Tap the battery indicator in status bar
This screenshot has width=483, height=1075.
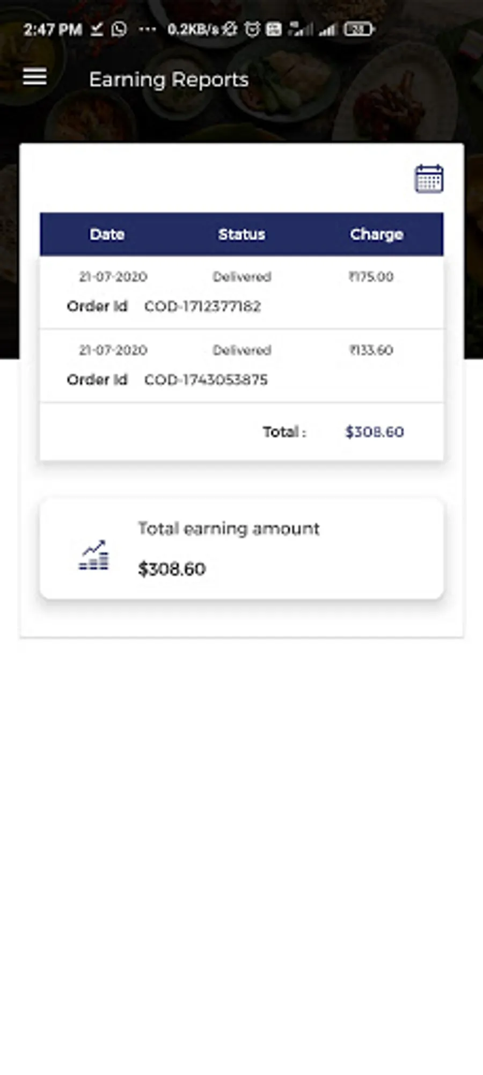pos(358,29)
